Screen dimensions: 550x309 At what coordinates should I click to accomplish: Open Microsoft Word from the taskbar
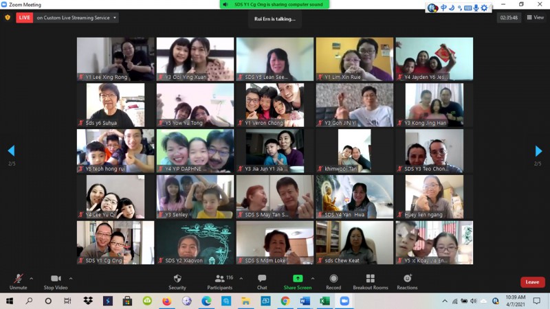(x=305, y=301)
